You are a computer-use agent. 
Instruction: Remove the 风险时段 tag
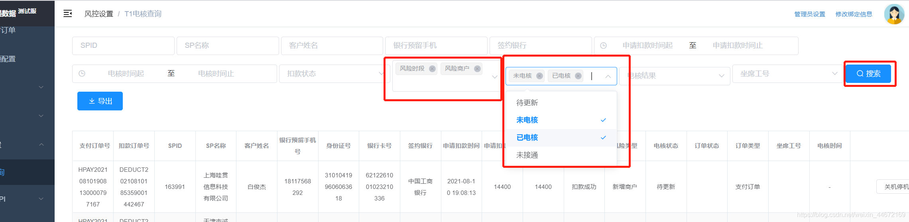click(432, 69)
